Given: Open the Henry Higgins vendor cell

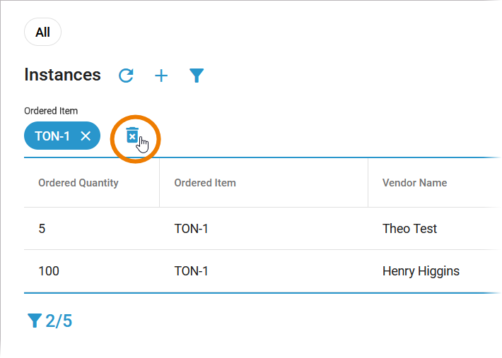Looking at the screenshot, I should pos(421,271).
